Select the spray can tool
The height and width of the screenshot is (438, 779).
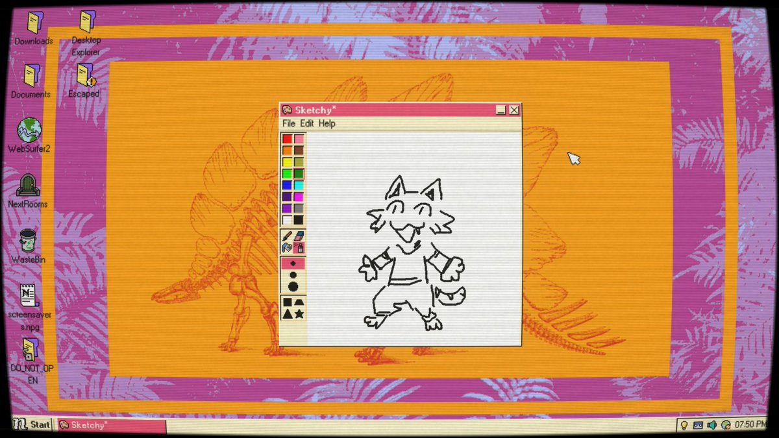[x=299, y=247]
